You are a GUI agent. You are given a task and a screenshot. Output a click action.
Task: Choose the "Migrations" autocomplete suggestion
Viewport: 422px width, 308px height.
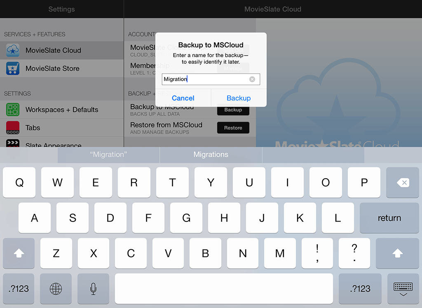click(x=211, y=155)
